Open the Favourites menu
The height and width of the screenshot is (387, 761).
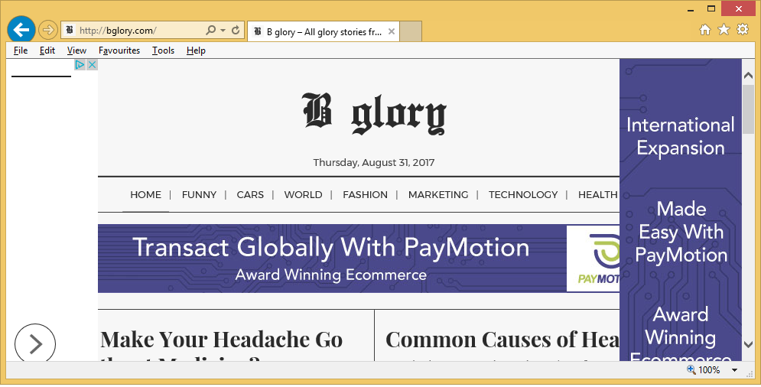pos(119,50)
